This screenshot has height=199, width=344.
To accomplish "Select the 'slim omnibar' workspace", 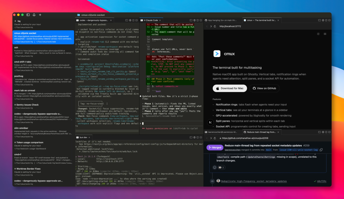I will (x=43, y=132).
